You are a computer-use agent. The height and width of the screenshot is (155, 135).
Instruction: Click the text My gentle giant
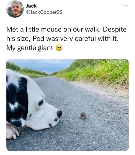coord(30,48)
